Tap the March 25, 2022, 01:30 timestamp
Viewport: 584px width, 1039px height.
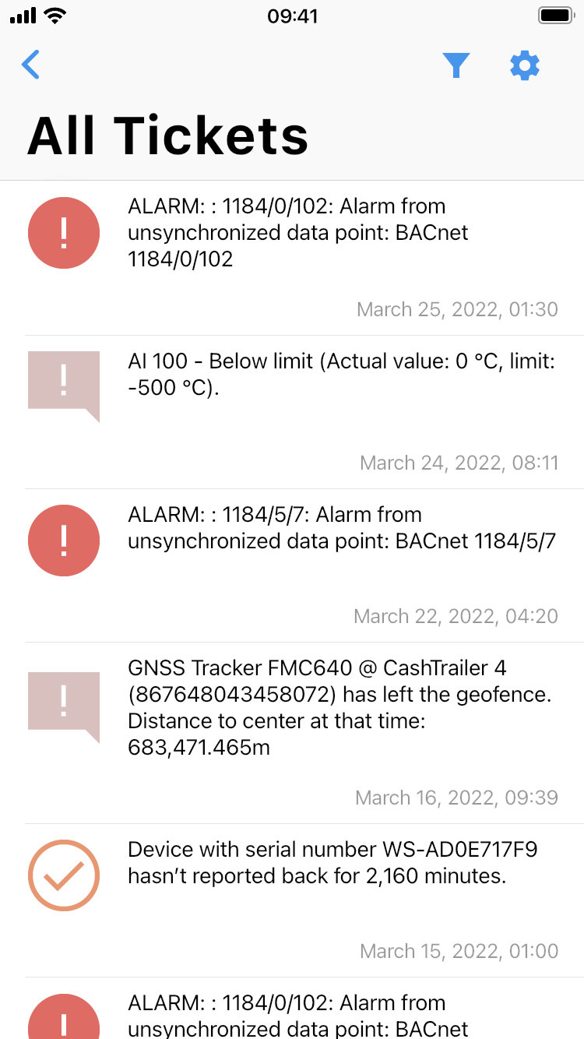pyautogui.click(x=457, y=309)
